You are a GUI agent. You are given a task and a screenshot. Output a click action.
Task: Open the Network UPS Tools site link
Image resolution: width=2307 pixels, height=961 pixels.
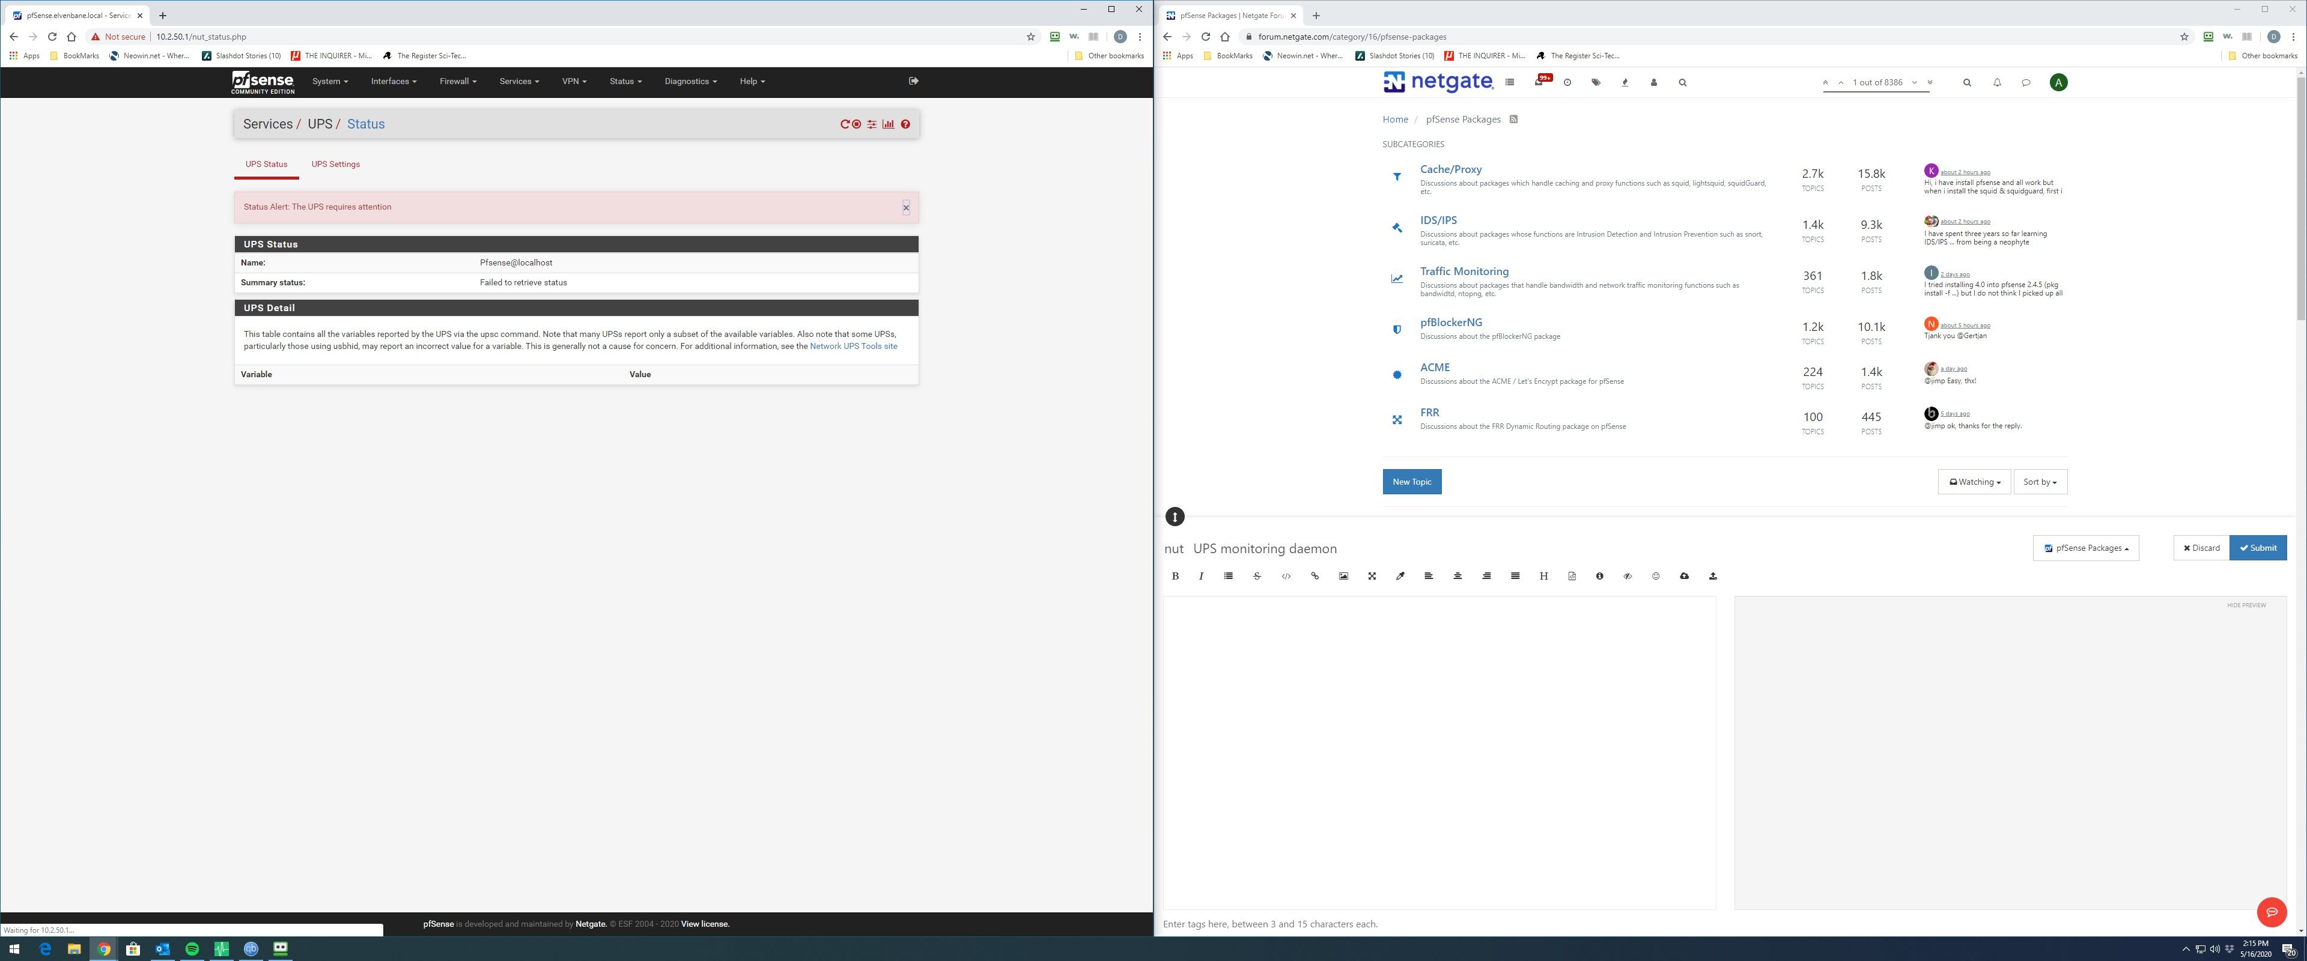pos(853,347)
